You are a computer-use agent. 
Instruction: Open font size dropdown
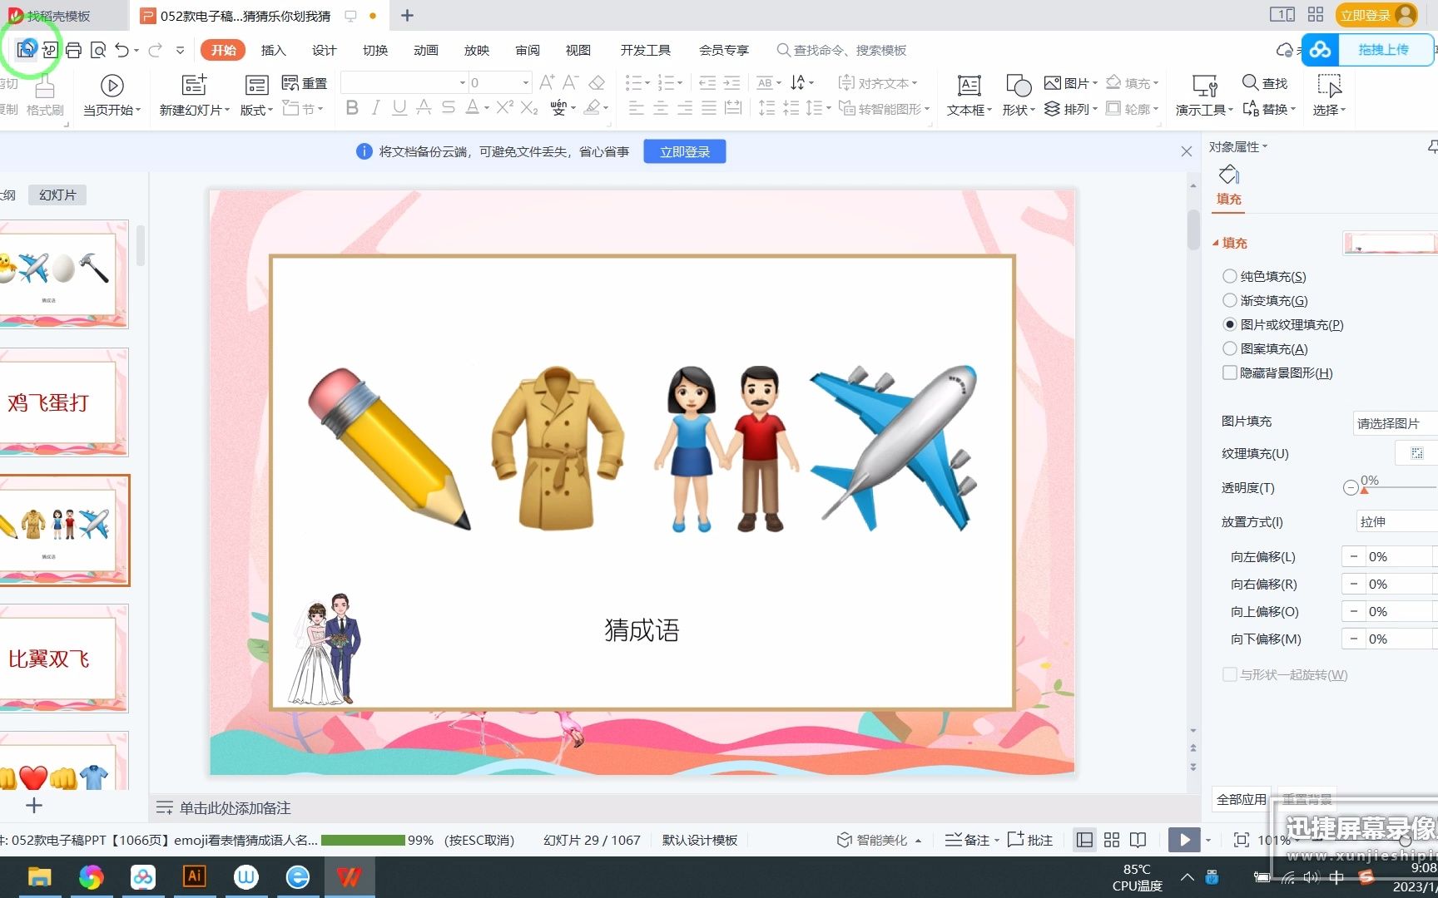(x=526, y=82)
